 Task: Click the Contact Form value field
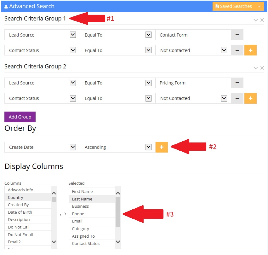pyautogui.click(x=193, y=35)
